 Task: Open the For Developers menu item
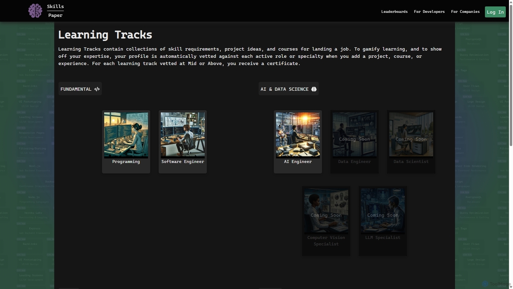[x=429, y=12]
